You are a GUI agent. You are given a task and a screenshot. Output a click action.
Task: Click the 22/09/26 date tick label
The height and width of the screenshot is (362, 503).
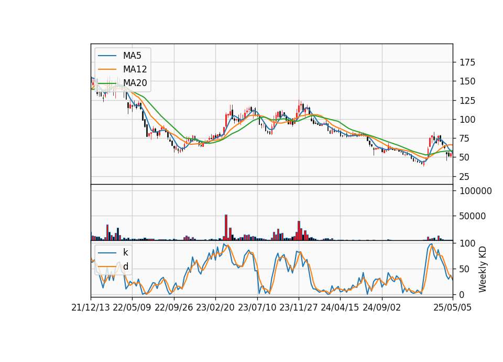pos(174,307)
